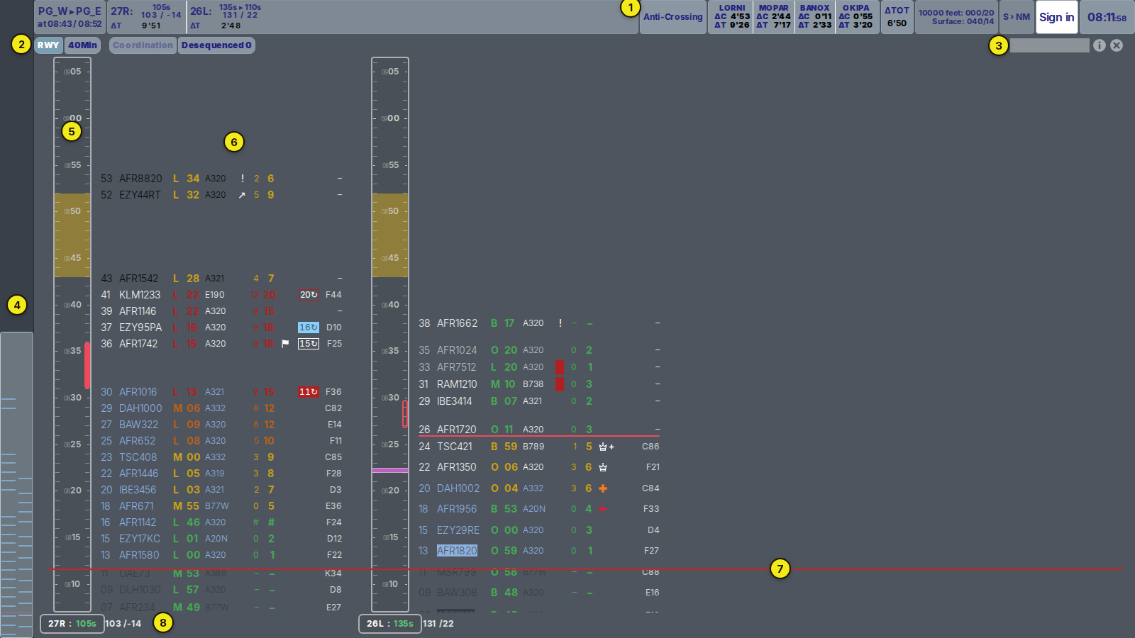The height and width of the screenshot is (638, 1135).
Task: Click the crown icon on AFR1350 row
Action: pos(603,467)
